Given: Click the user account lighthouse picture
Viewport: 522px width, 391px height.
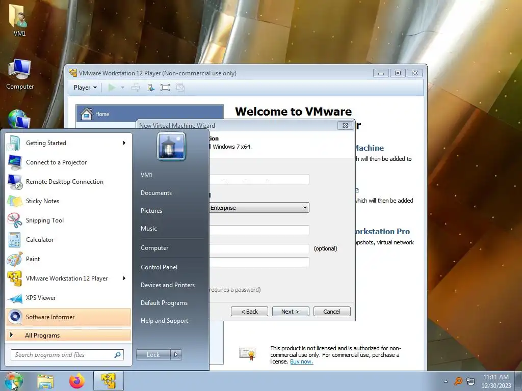Looking at the screenshot, I should [171, 146].
